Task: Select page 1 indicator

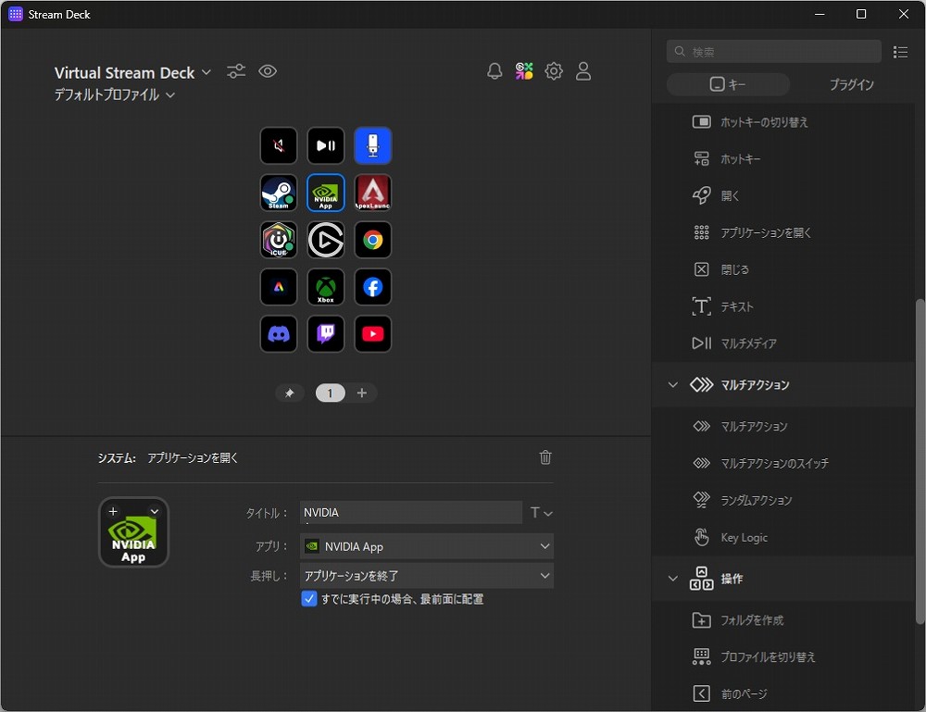Action: pos(331,393)
